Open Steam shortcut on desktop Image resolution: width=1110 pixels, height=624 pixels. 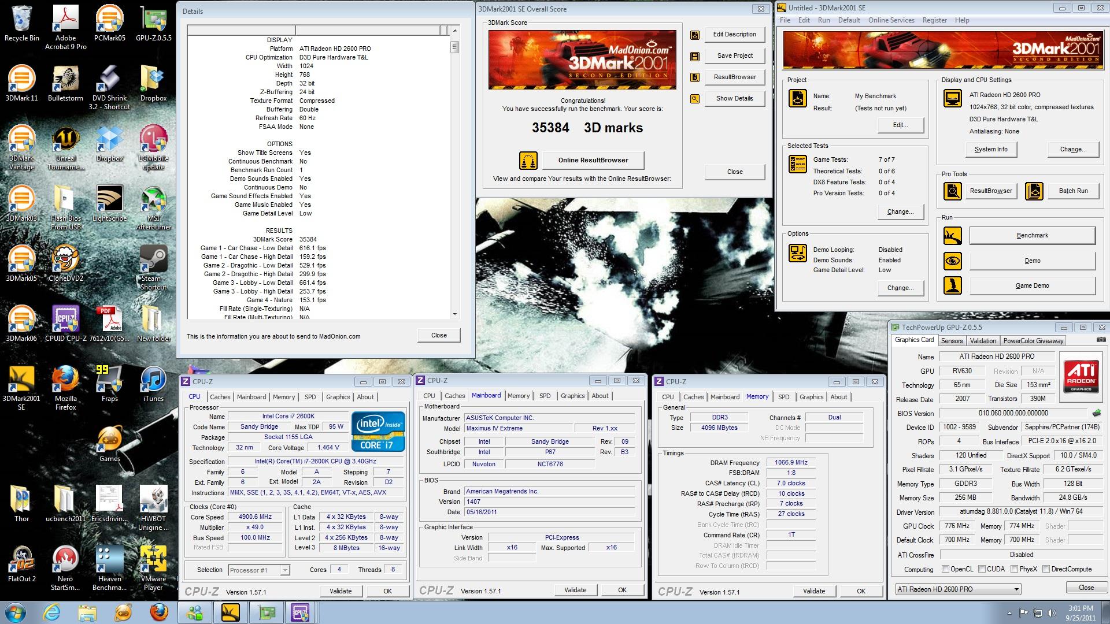(x=153, y=268)
